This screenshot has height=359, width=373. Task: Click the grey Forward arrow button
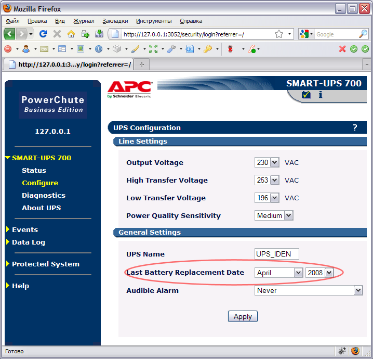point(22,34)
